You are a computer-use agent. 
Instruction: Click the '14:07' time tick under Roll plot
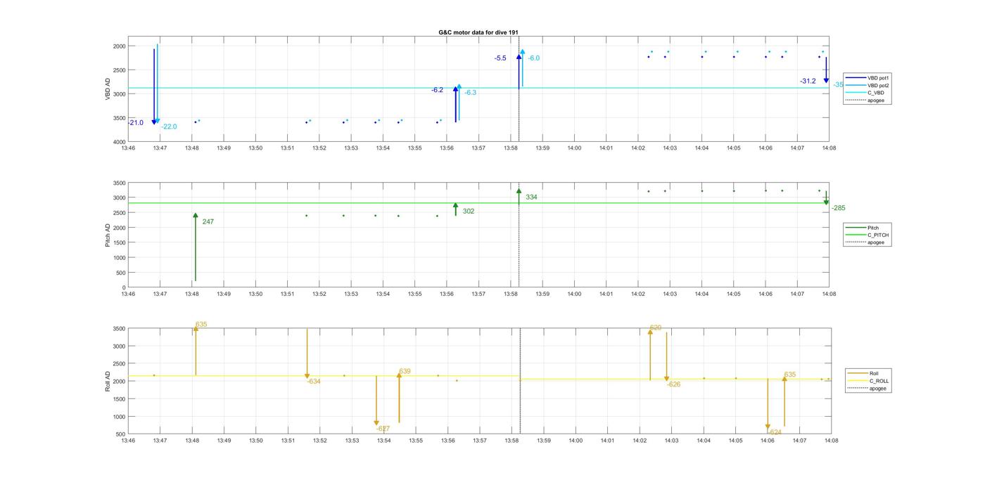(x=799, y=441)
